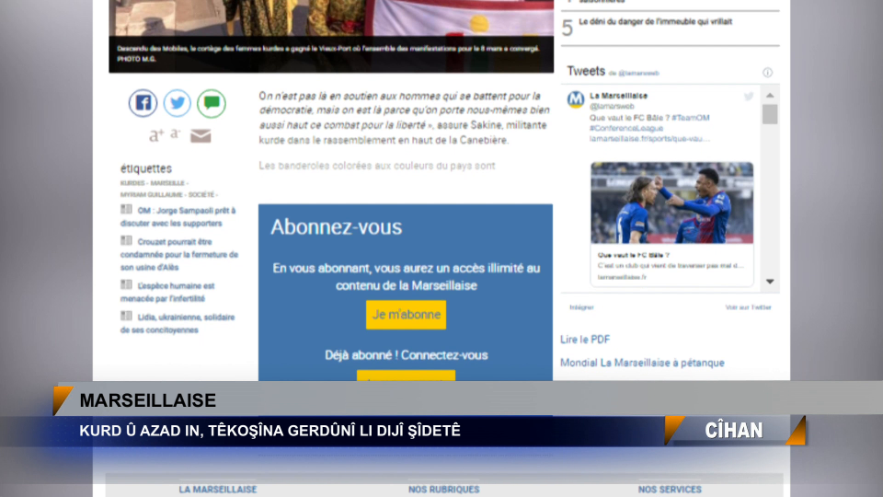Click the article icon beside OM Jorge Sampaoli
This screenshot has width=883, height=497.
tap(126, 210)
